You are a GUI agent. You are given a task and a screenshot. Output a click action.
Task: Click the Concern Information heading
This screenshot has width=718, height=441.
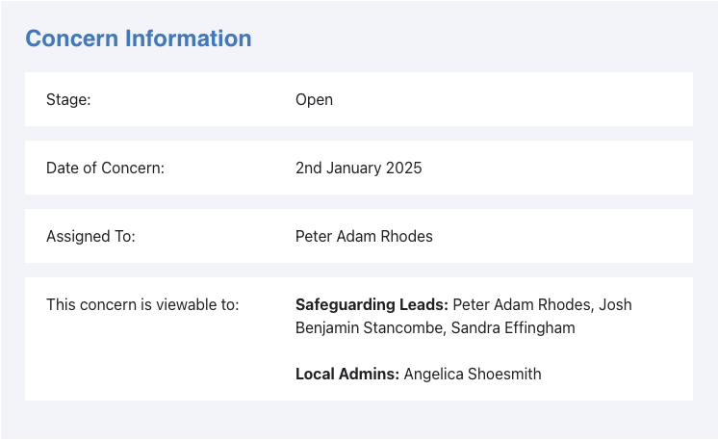click(139, 39)
